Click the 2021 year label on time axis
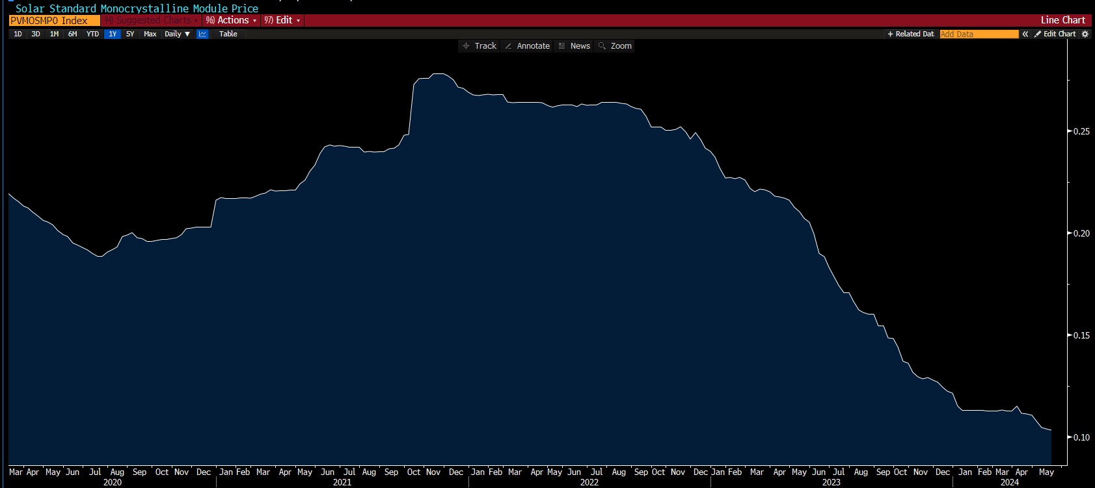This screenshot has height=488, width=1095. [342, 482]
